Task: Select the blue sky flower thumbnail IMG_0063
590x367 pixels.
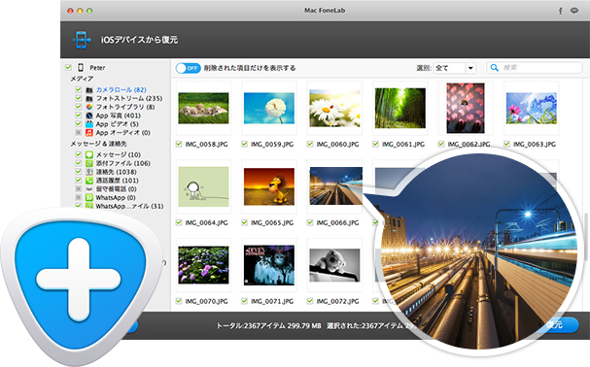Action: pyautogui.click(x=532, y=109)
